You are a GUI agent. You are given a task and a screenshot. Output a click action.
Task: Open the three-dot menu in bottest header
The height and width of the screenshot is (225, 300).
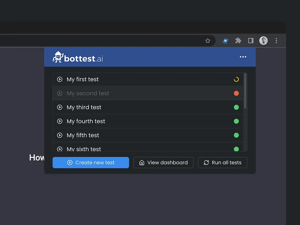coord(243,57)
